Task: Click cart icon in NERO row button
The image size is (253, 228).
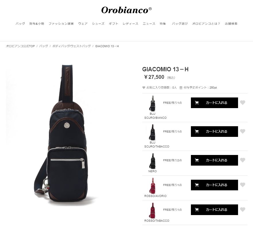Action: 197,160
